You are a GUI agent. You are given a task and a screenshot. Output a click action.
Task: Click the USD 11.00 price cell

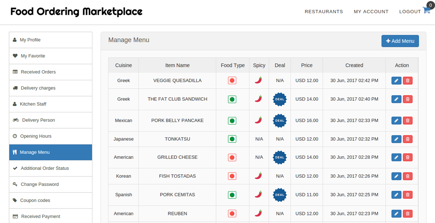tap(307, 195)
